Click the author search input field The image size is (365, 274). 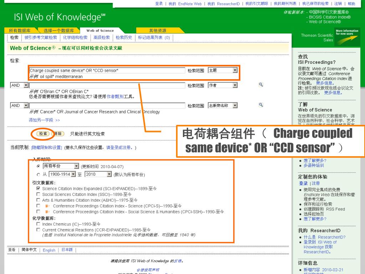click(107, 85)
